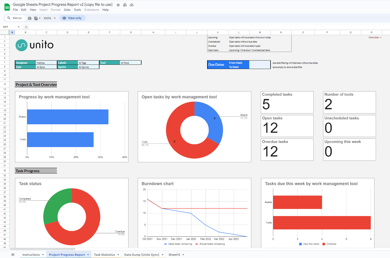Image resolution: width=390 pixels, height=258 pixels.
Task: Open the all sheets list icon
Action: 13,254
